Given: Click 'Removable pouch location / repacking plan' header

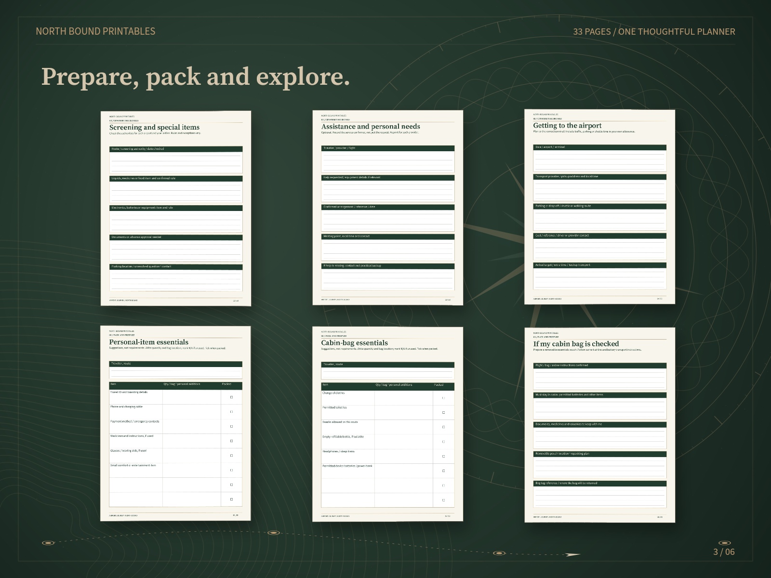Looking at the screenshot, I should (600, 454).
